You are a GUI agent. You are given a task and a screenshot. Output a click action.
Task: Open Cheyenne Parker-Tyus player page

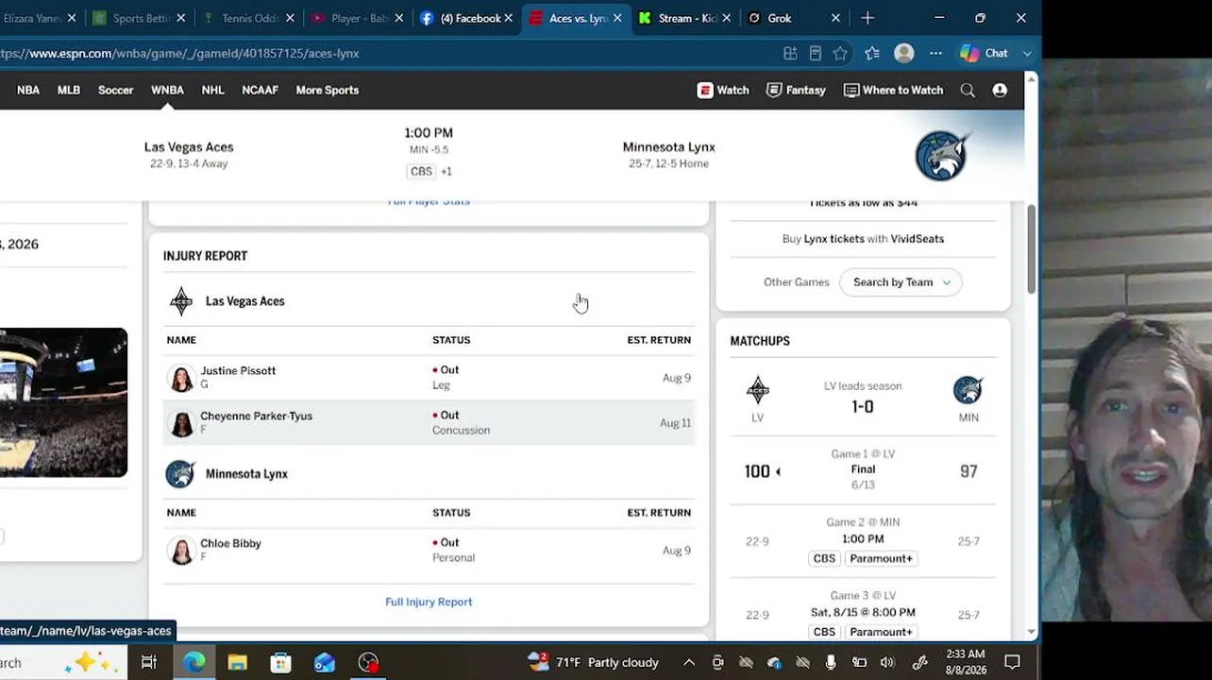click(256, 416)
